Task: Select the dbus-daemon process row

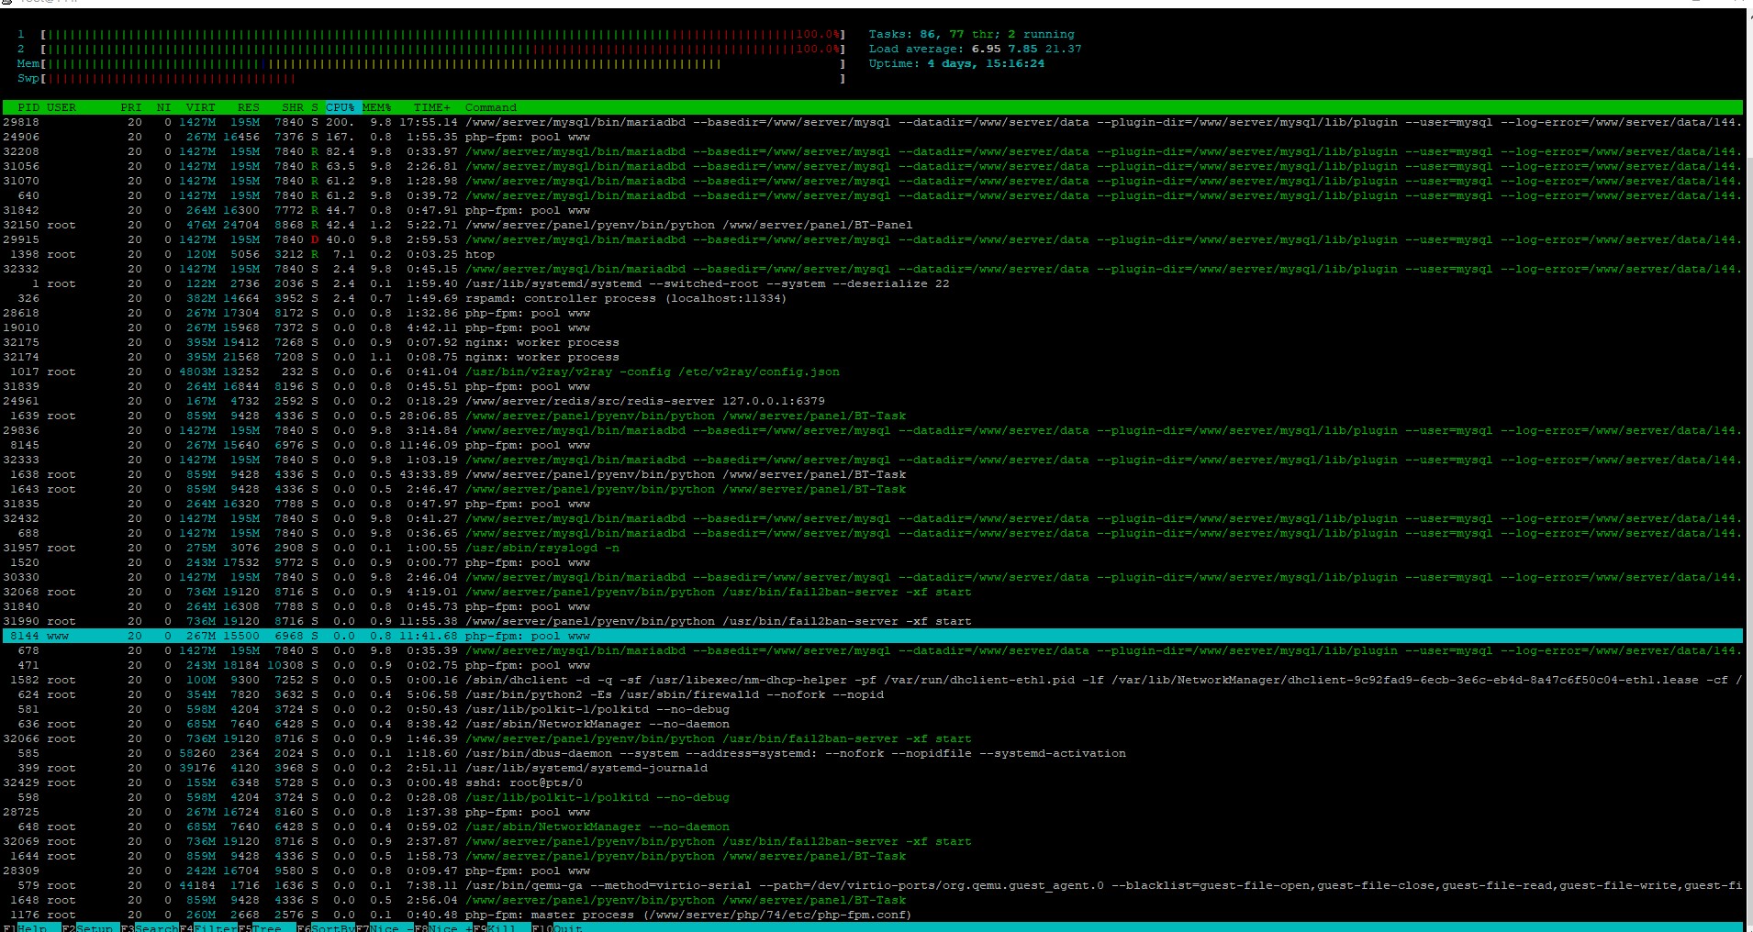Action: point(872,753)
